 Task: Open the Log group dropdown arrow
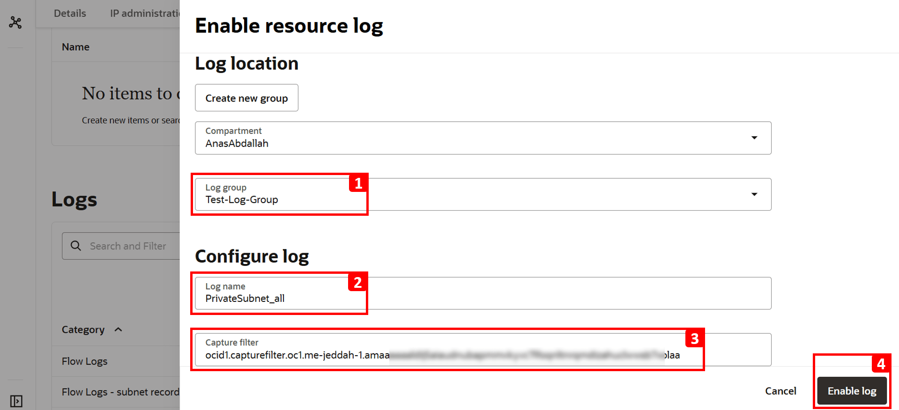(x=754, y=194)
